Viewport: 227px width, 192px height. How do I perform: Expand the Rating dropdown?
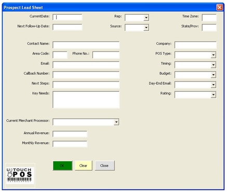(213, 95)
